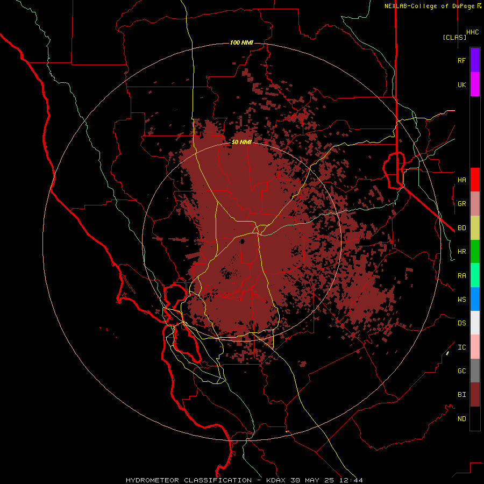Click the [CLAS] legend header
The height and width of the screenshot is (484, 484).
[454, 37]
